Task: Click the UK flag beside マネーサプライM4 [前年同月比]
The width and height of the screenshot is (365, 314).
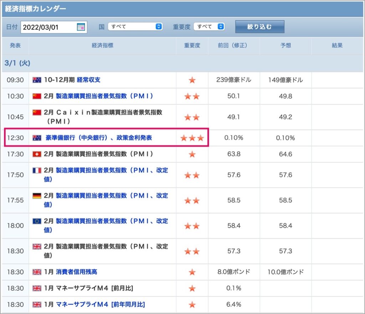Action: [x=37, y=304]
